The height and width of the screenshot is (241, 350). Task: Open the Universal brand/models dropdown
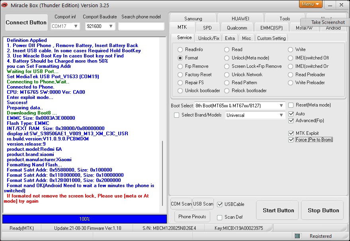(x=281, y=115)
